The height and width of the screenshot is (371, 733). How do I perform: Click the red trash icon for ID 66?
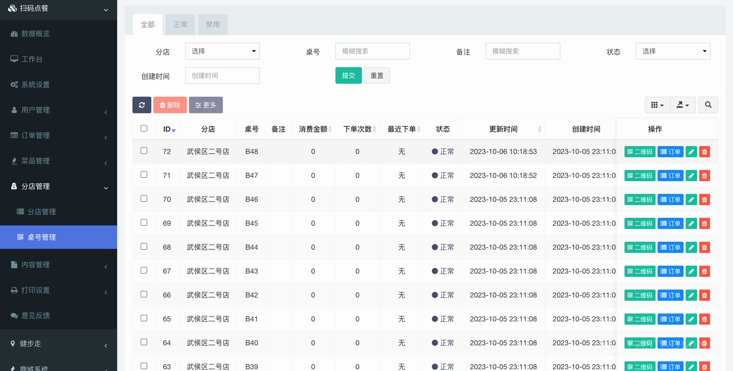point(705,295)
